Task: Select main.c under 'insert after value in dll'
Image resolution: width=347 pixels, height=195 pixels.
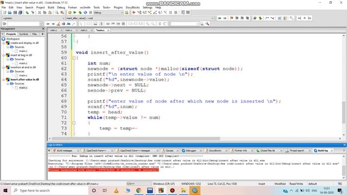Action: (x=23, y=88)
